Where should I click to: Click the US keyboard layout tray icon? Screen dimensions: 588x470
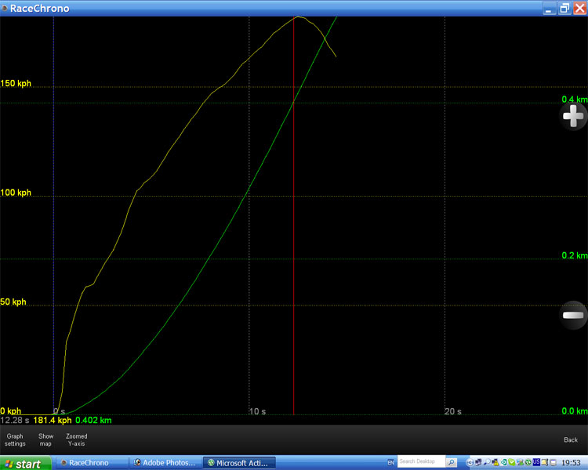click(x=536, y=461)
